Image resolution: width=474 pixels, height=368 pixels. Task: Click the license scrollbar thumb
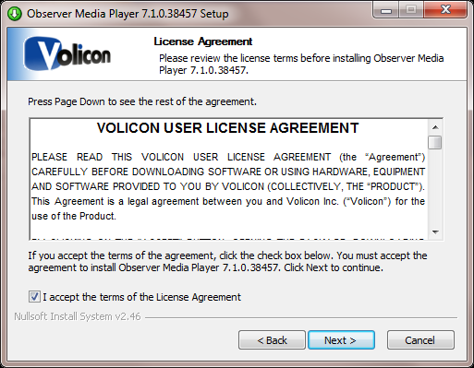(x=435, y=142)
